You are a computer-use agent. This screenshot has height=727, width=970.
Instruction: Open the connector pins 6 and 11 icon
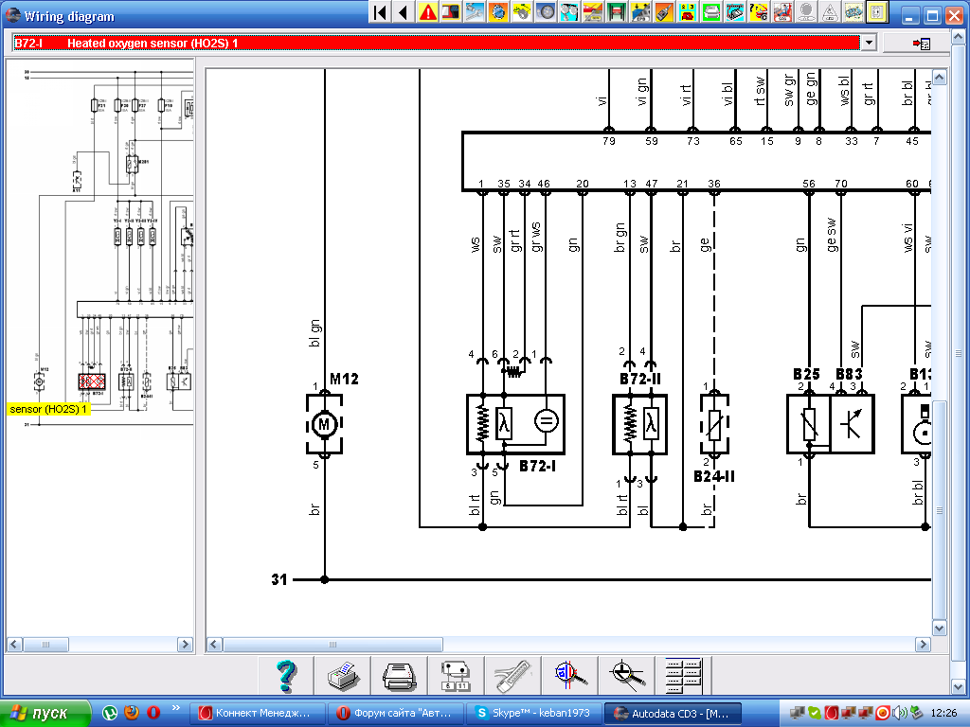pyautogui.click(x=456, y=676)
